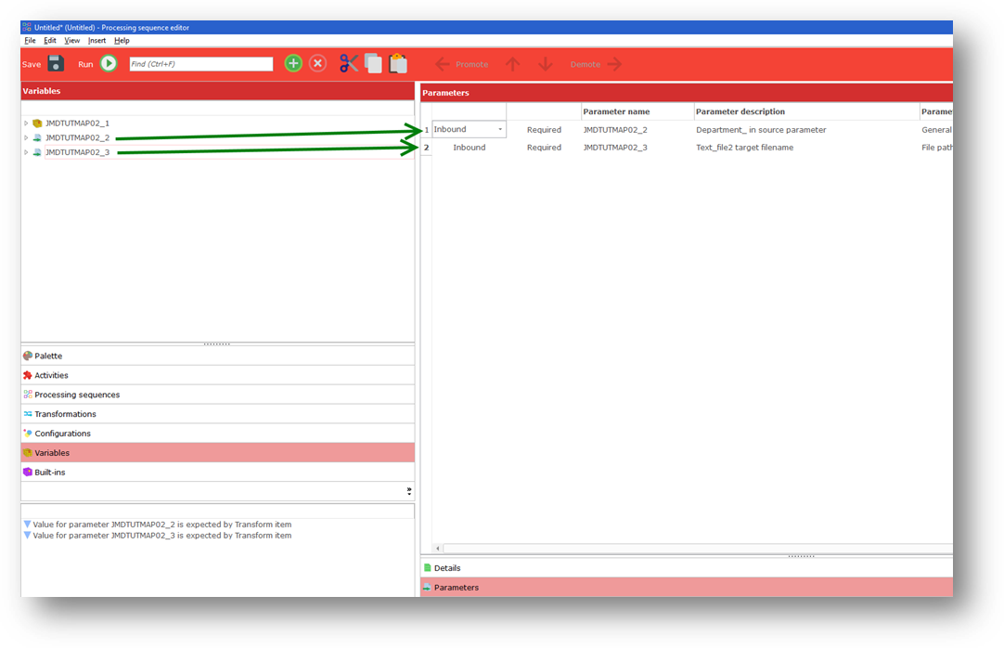Viewport: 1004px width, 648px height.
Task: Open the Configurations section
Action: 218,433
